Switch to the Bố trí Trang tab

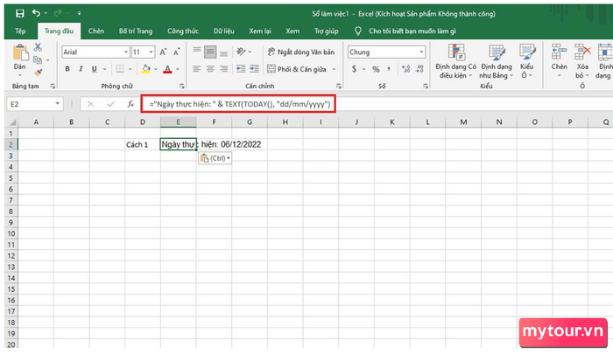click(x=136, y=31)
